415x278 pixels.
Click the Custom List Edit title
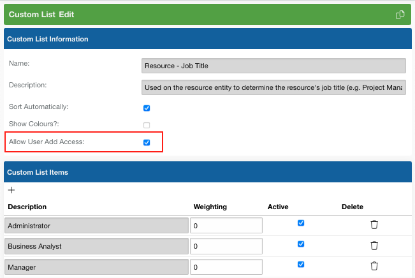pos(41,15)
